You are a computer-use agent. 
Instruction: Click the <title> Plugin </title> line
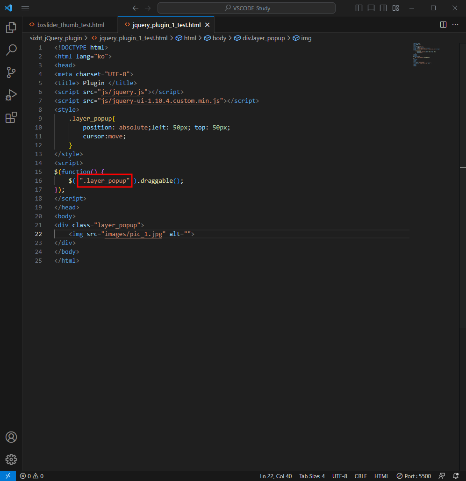click(95, 83)
